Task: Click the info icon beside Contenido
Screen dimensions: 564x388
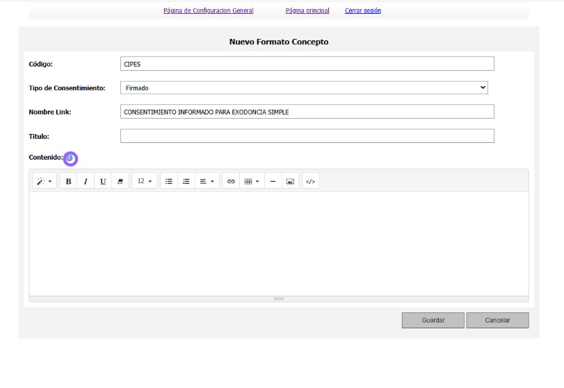Action: (x=70, y=158)
